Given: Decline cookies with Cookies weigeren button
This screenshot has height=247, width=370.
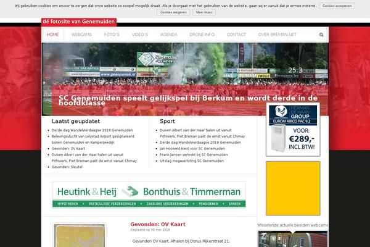Looking at the screenshot, I should [173, 12].
